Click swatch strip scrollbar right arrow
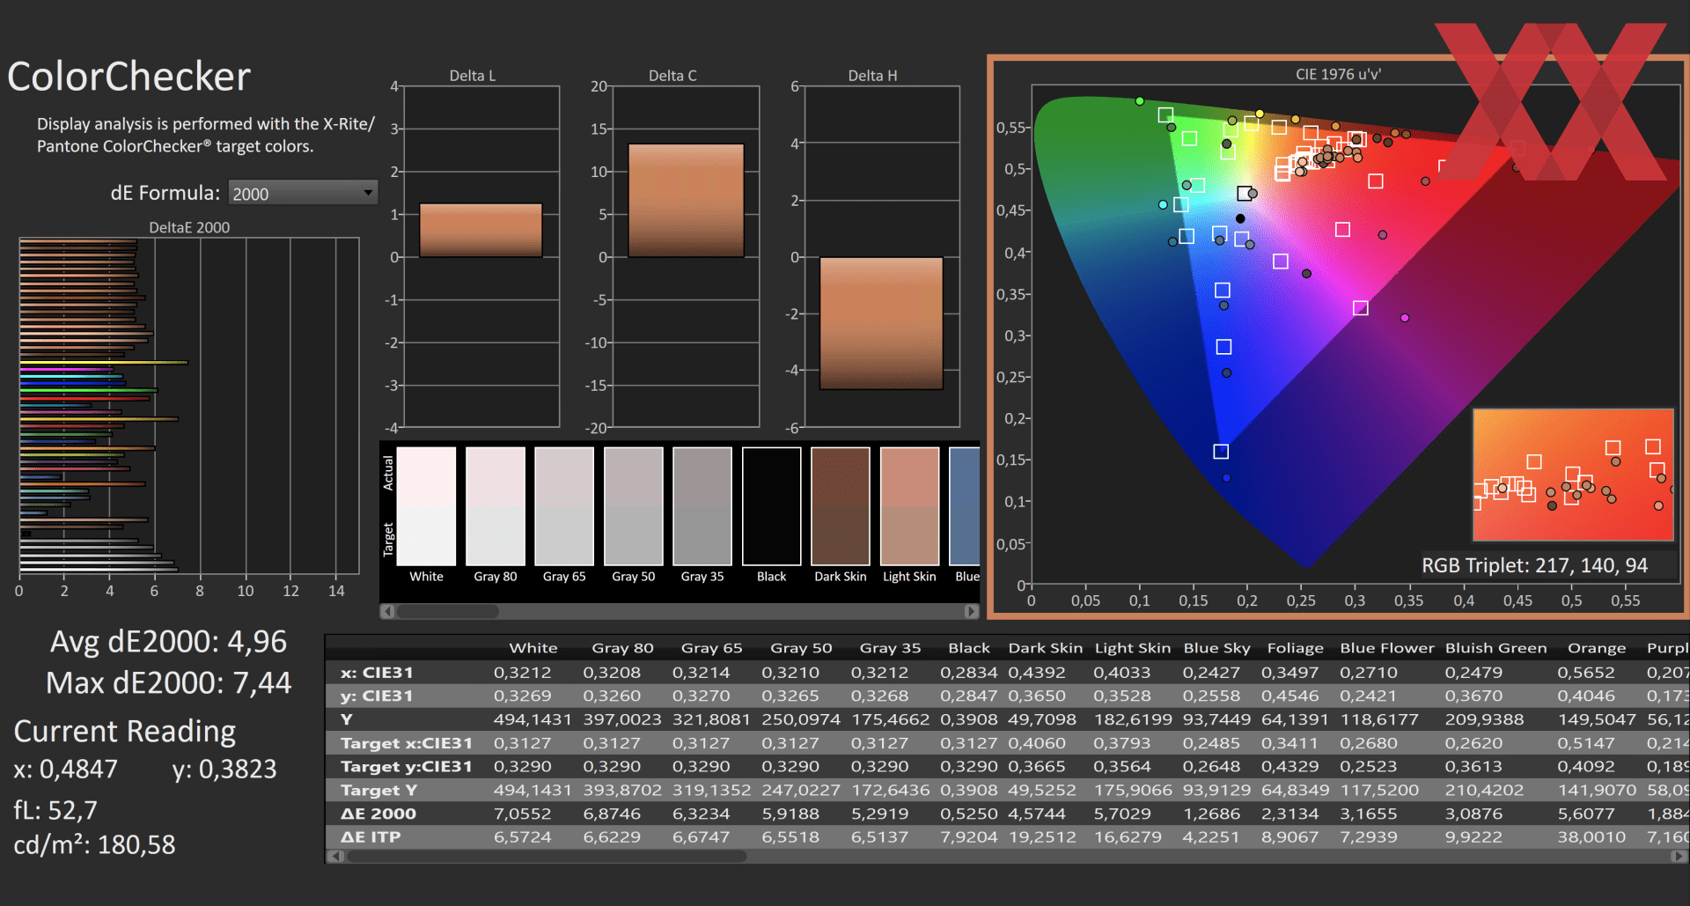Image resolution: width=1690 pixels, height=906 pixels. click(x=972, y=611)
